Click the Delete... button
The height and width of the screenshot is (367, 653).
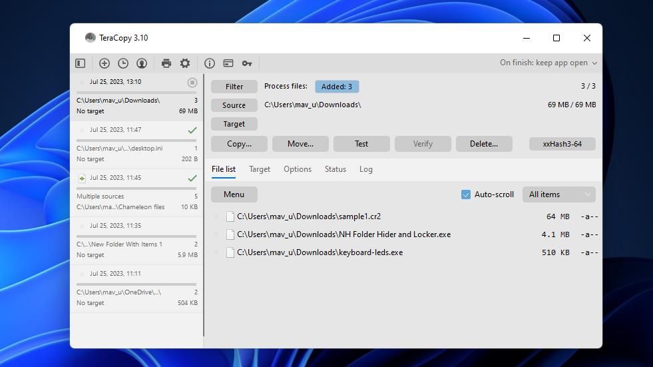(x=484, y=144)
